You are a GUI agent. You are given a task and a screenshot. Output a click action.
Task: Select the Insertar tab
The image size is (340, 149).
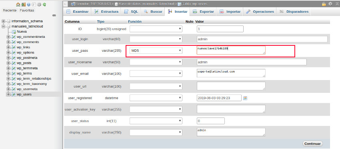click(178, 12)
